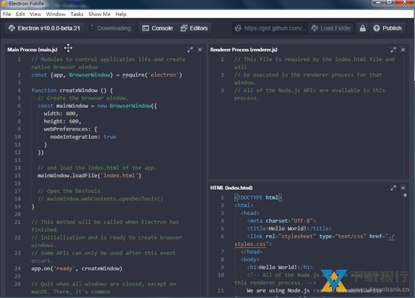Open the Tasks menu
Image resolution: width=415 pixels, height=298 pixels.
point(77,14)
